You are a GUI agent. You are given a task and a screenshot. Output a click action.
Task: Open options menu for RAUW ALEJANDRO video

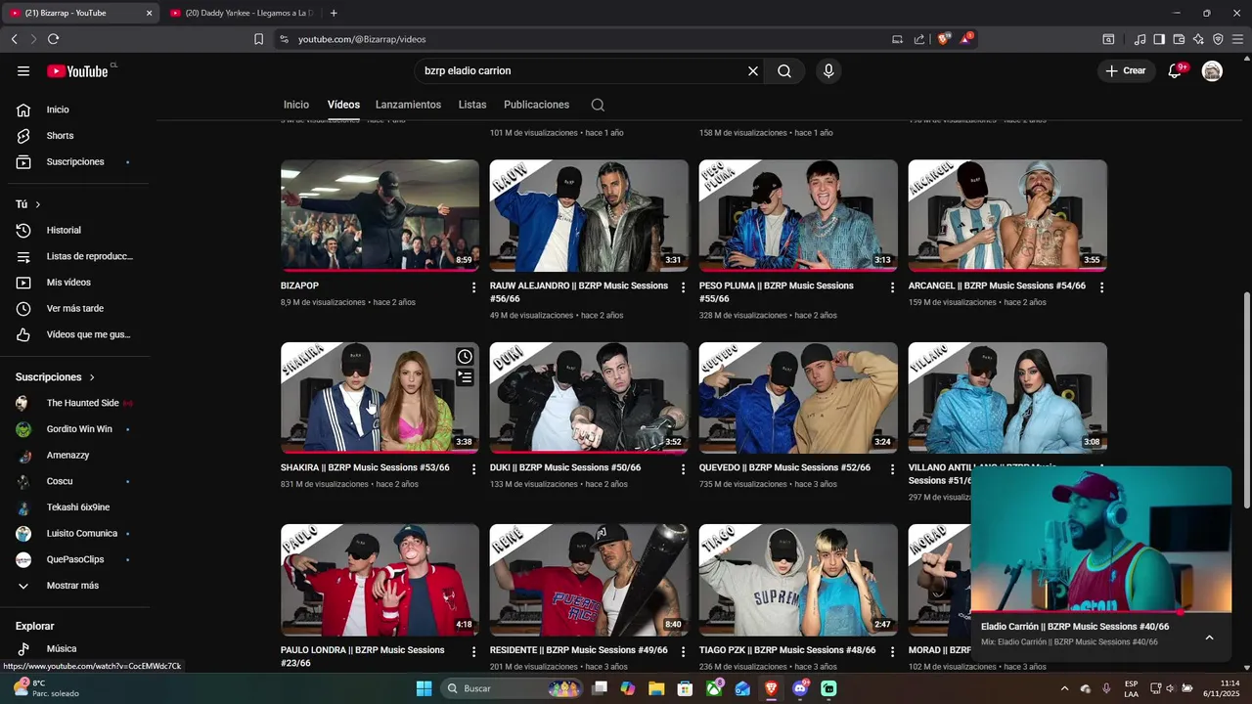click(x=684, y=287)
